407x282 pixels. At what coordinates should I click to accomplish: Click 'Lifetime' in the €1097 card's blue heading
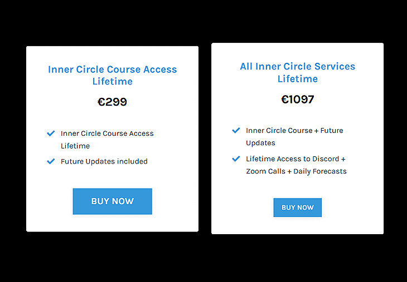(297, 79)
